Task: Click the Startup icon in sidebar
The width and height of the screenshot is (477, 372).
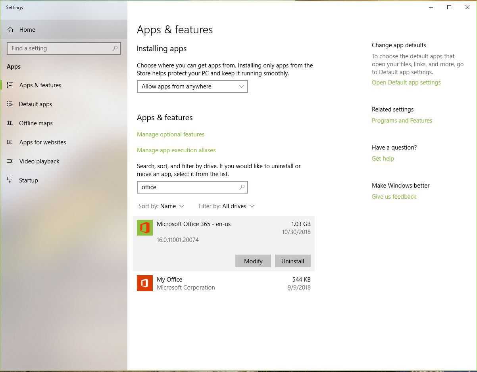Action: tap(10, 180)
